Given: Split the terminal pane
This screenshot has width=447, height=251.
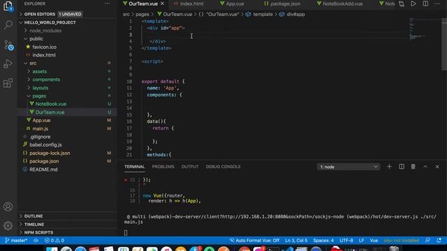Looking at the screenshot, I should (402, 167).
